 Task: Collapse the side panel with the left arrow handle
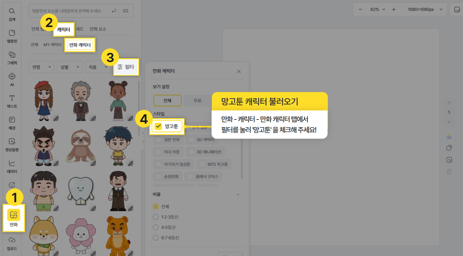click(143, 133)
